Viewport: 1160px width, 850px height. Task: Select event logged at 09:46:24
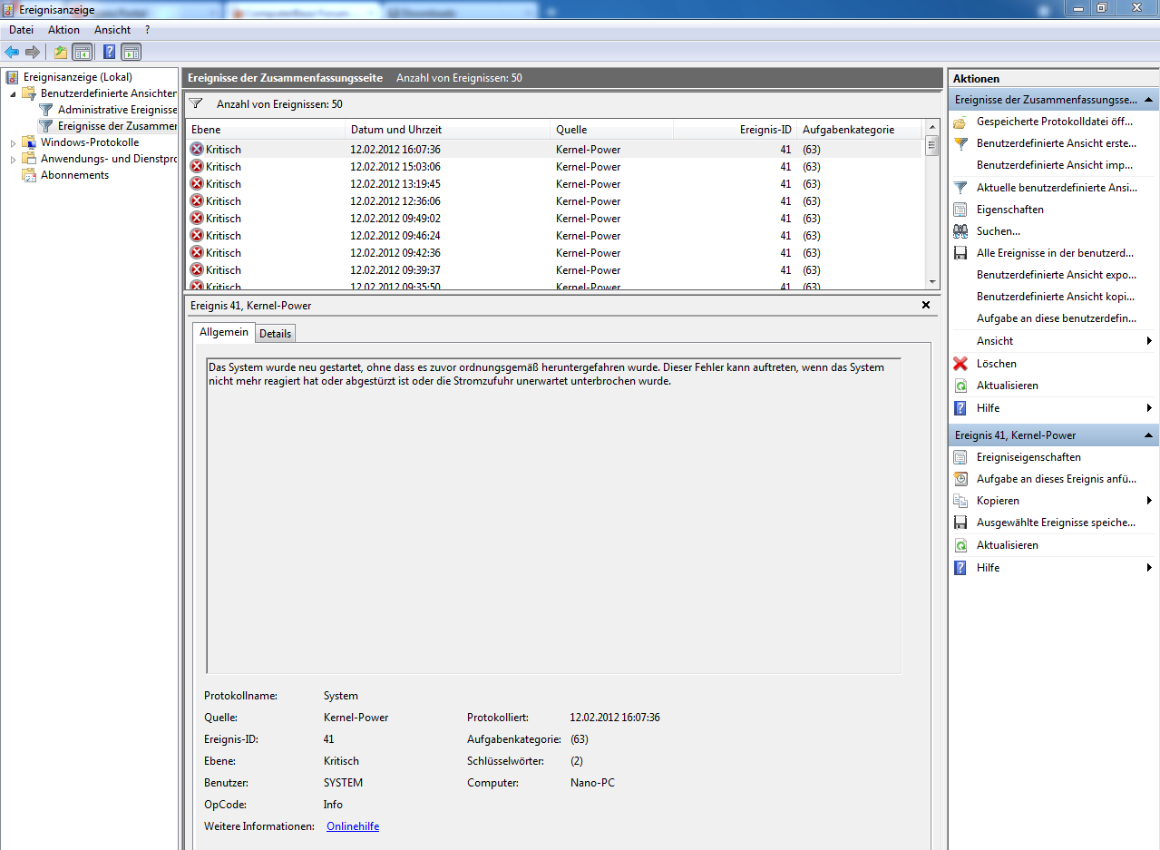click(x=554, y=236)
